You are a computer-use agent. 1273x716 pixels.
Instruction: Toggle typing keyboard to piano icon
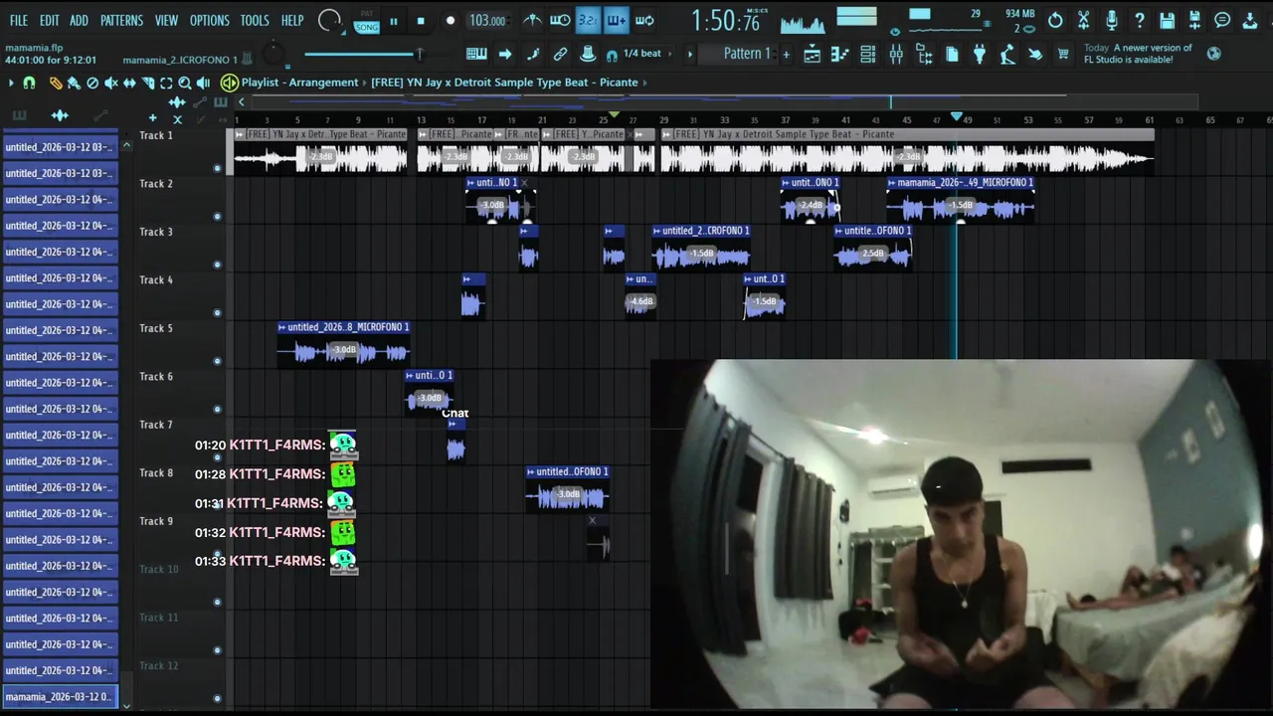pos(476,54)
